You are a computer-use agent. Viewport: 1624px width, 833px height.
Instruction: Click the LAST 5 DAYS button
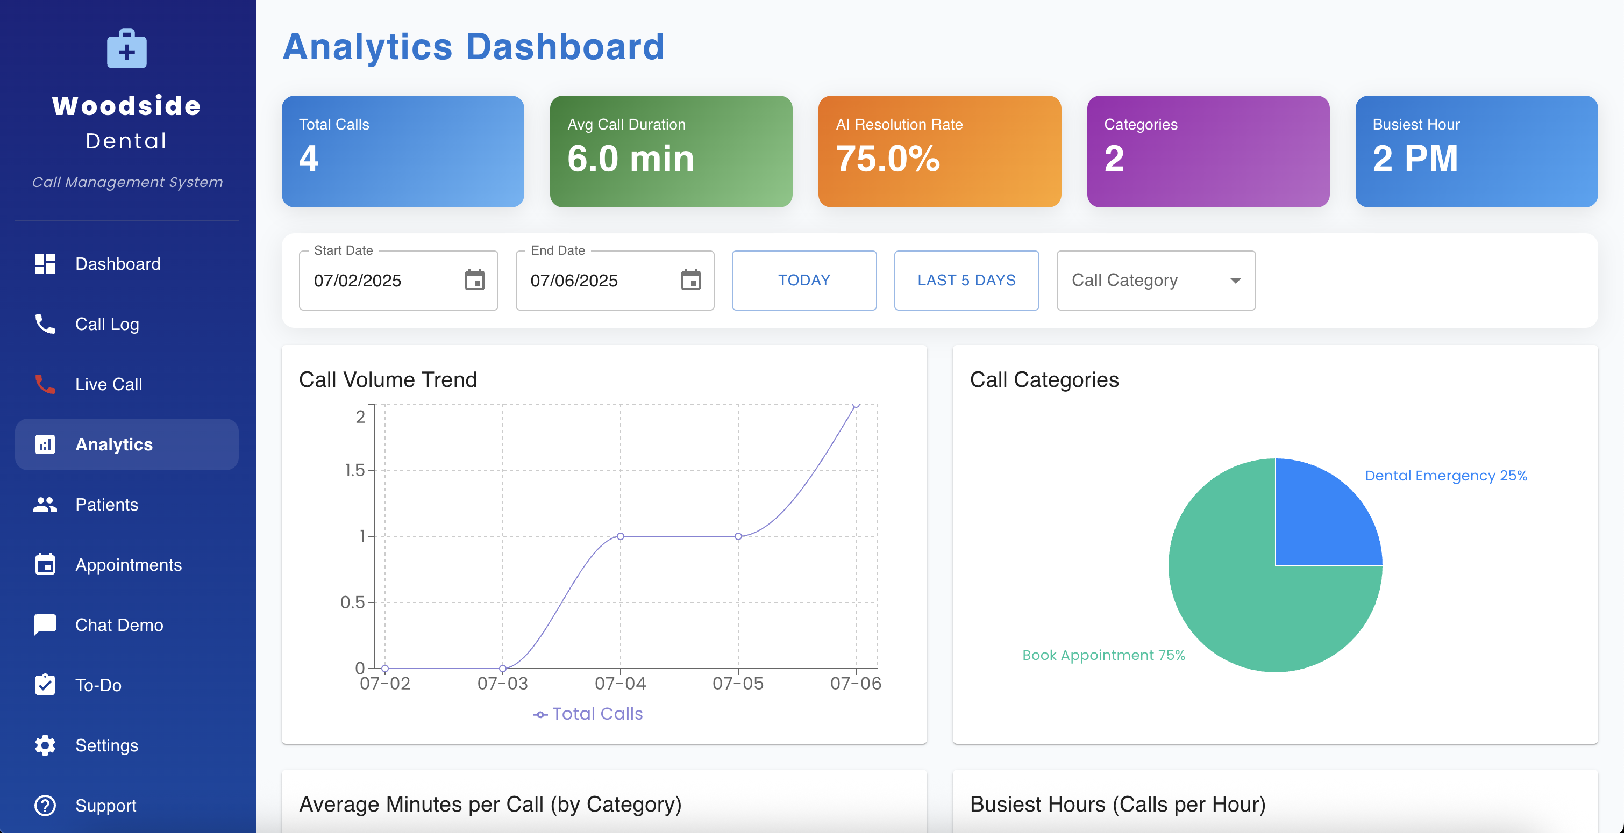966,281
